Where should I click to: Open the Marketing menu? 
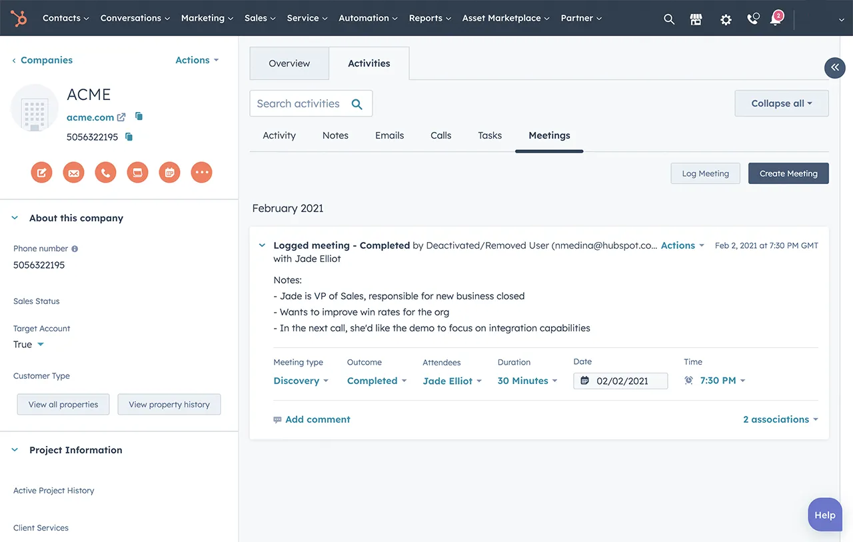click(x=207, y=18)
